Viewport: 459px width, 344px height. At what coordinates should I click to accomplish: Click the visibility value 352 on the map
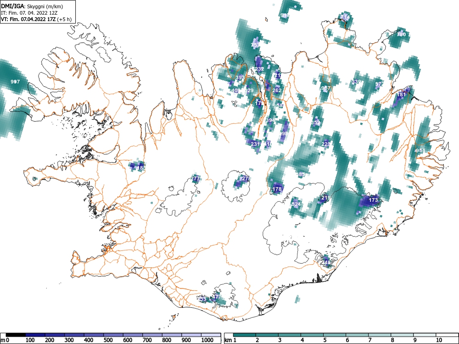(x=316, y=122)
